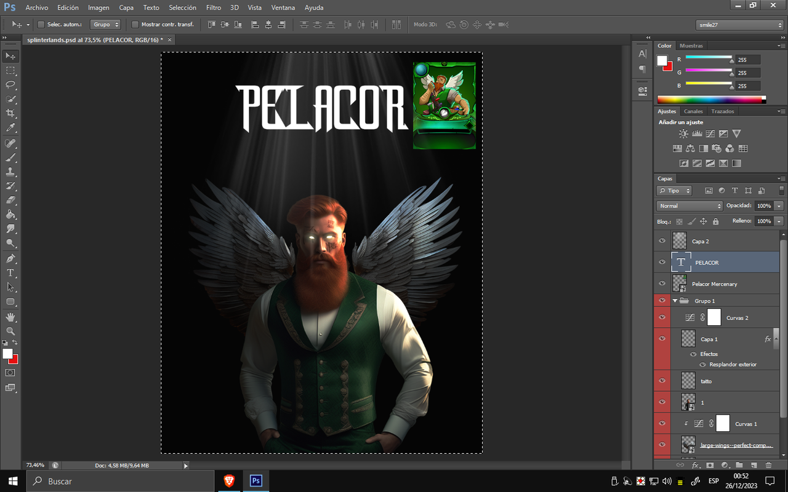Select the Paint Bucket tool
This screenshot has width=788, height=492.
click(10, 215)
